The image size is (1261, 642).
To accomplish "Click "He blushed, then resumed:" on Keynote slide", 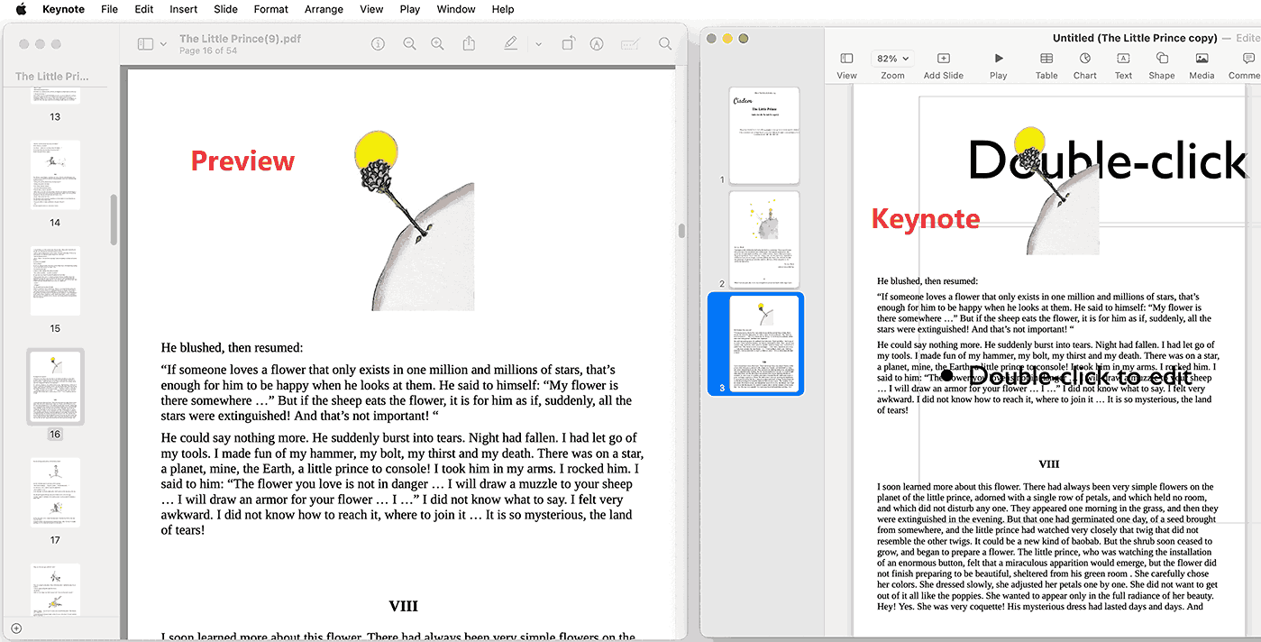I will point(927,281).
